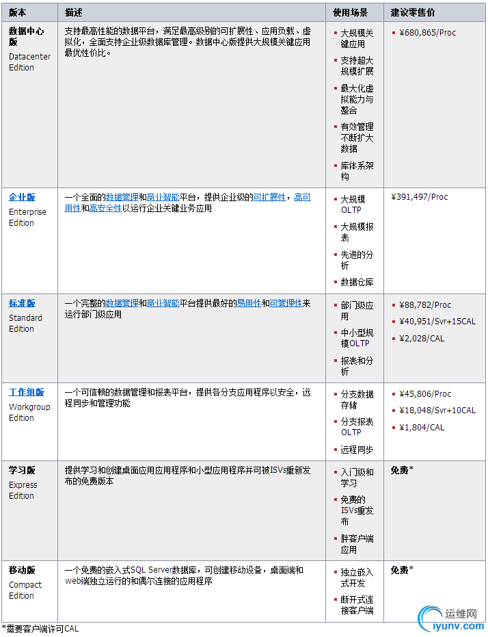Click the Express Edition label
Screen dimensions: 488x637
pyautogui.click(x=23, y=491)
